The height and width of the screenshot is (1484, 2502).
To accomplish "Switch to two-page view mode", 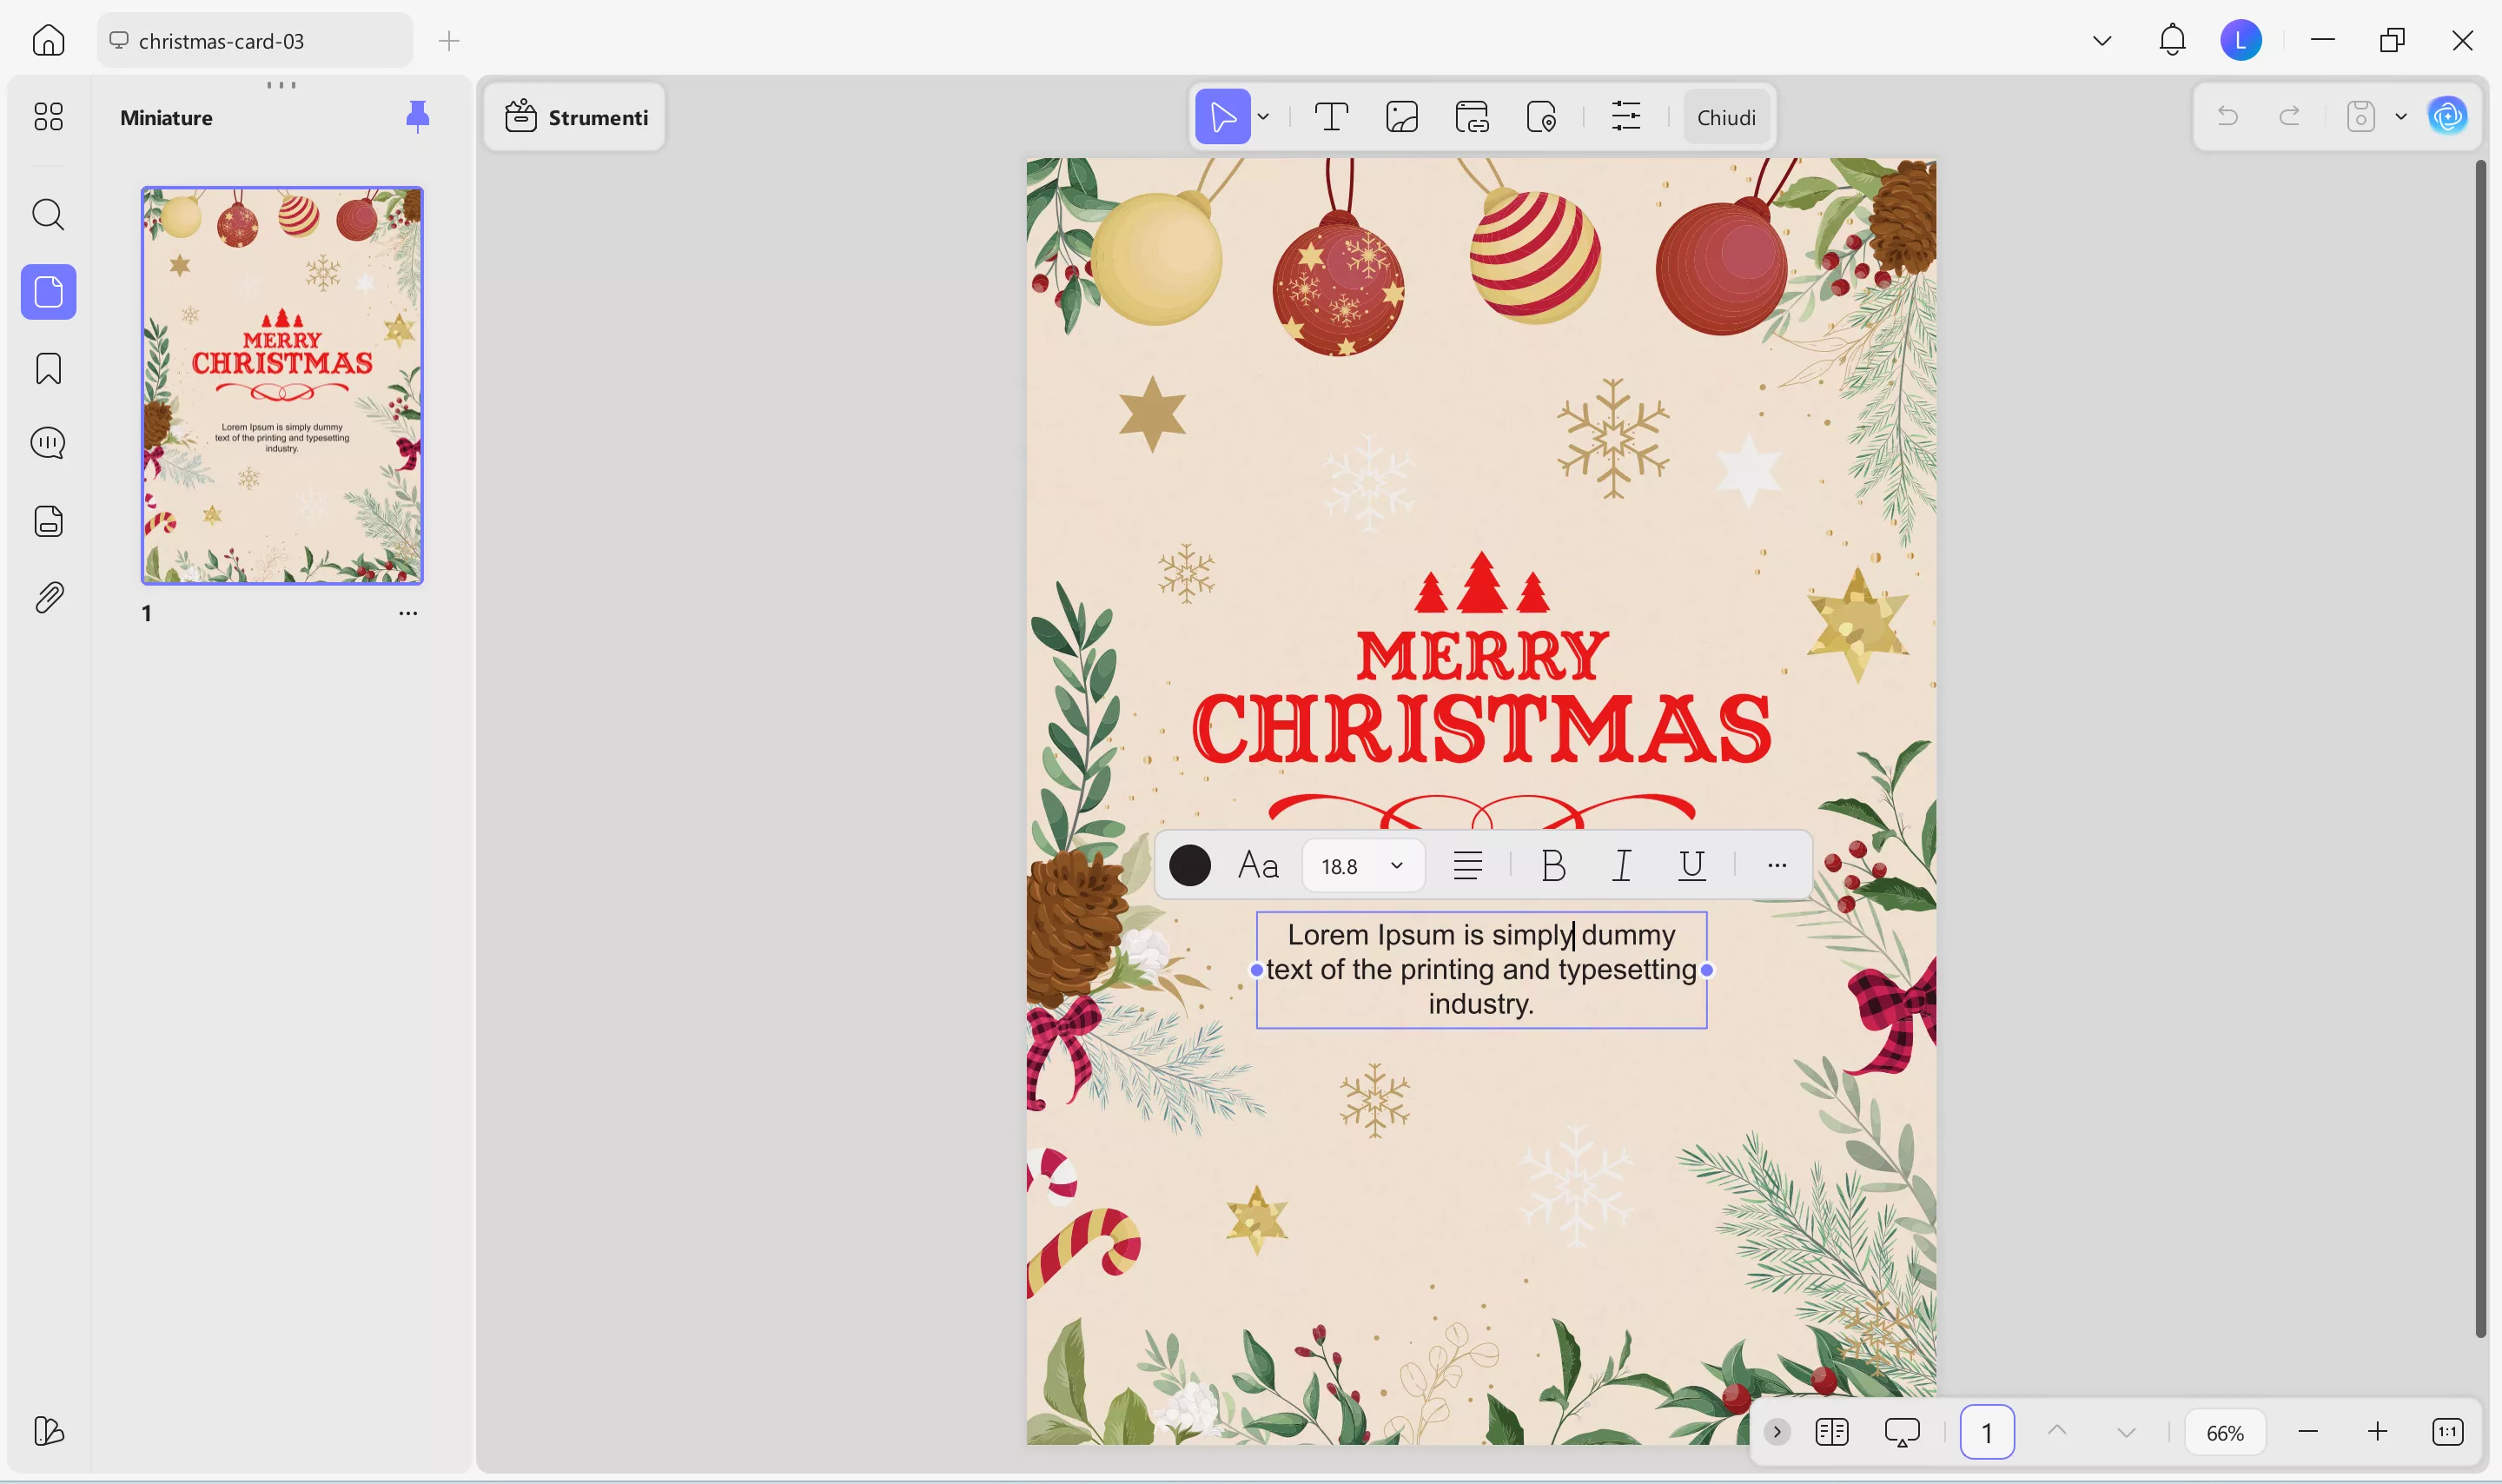I will [x=1831, y=1431].
